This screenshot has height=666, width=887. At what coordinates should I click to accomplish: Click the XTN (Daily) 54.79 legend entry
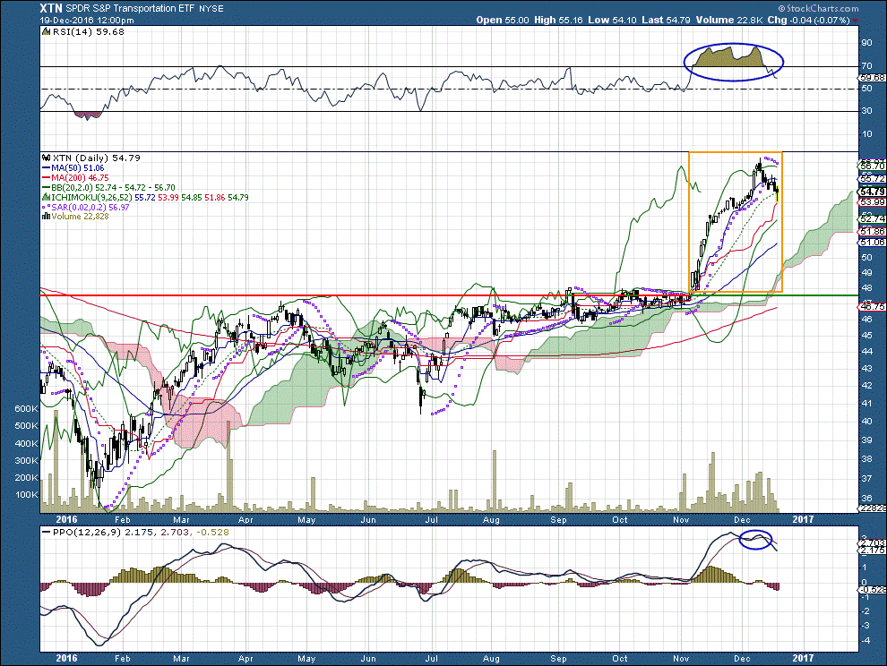[x=96, y=158]
